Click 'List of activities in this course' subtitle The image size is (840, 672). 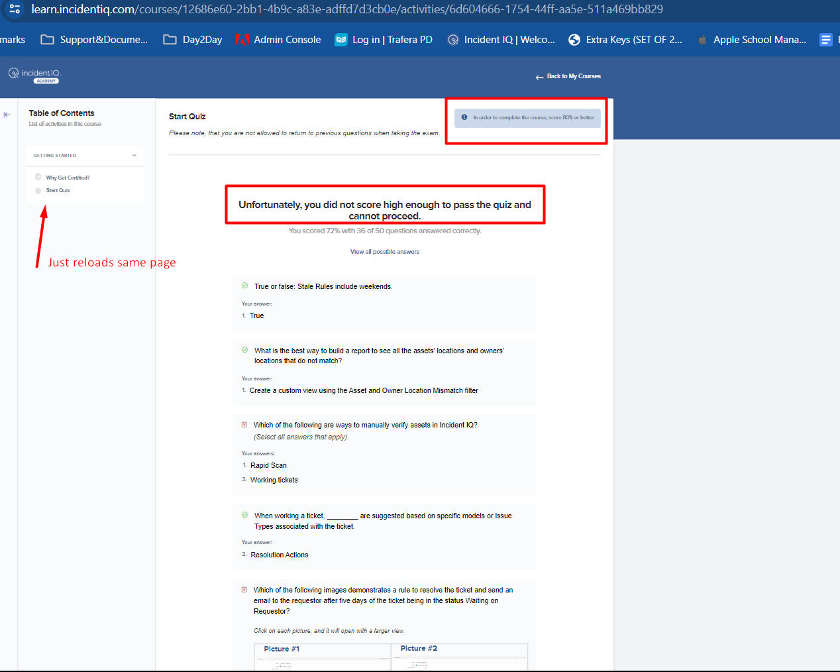click(65, 124)
